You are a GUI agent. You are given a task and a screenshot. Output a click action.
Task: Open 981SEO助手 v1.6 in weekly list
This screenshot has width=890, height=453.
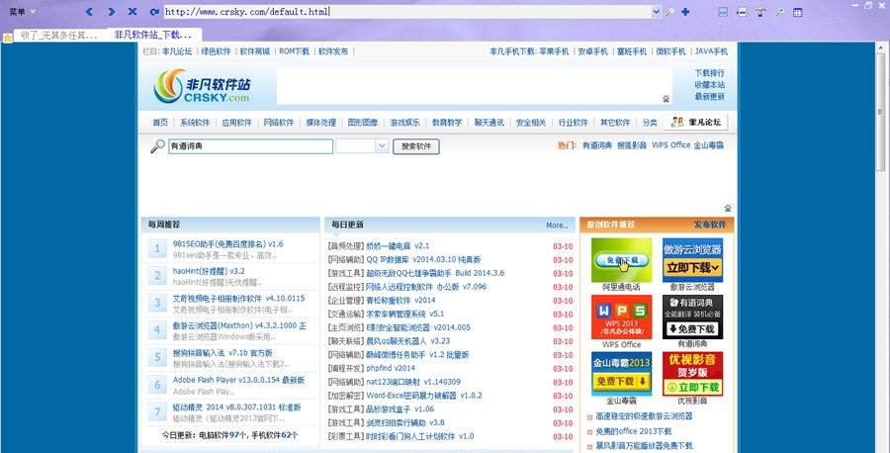coord(228,243)
